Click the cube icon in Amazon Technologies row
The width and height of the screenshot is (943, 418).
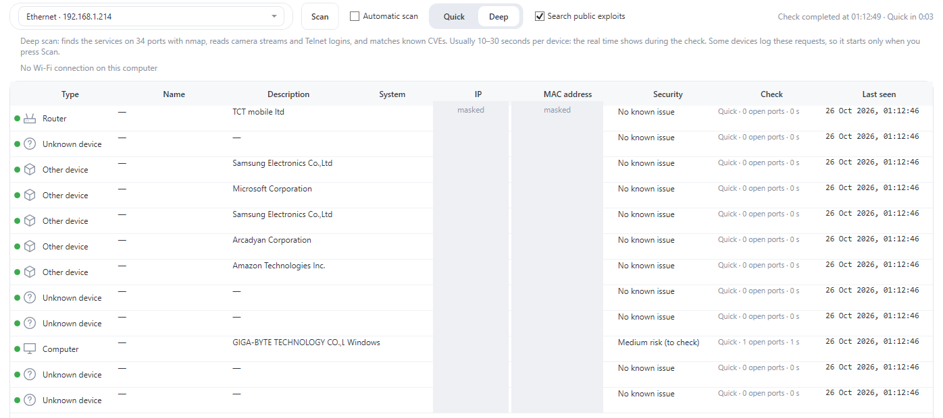[x=30, y=272]
